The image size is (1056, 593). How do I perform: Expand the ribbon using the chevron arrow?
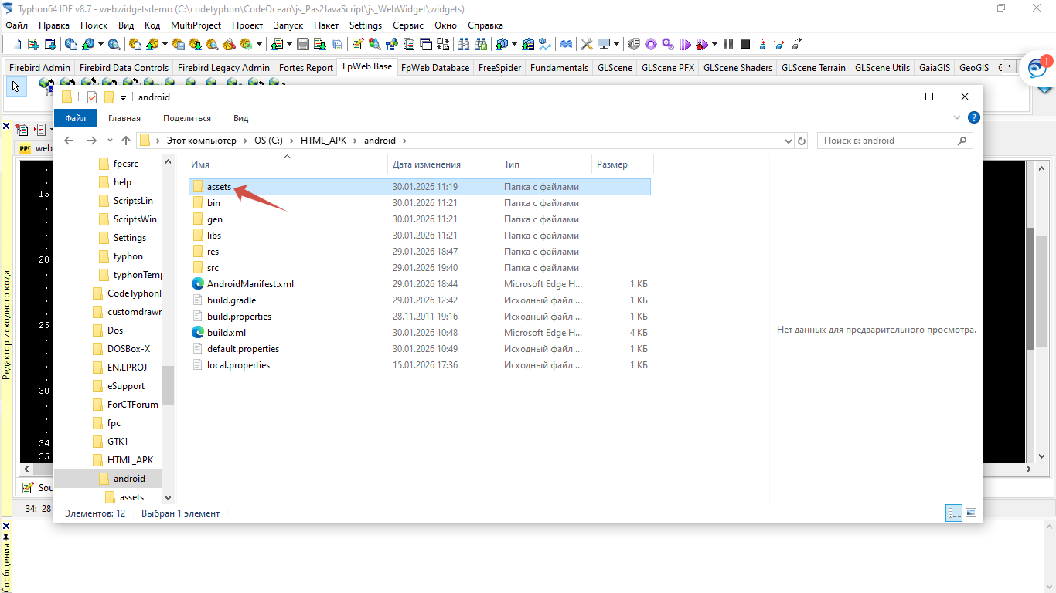coord(958,118)
